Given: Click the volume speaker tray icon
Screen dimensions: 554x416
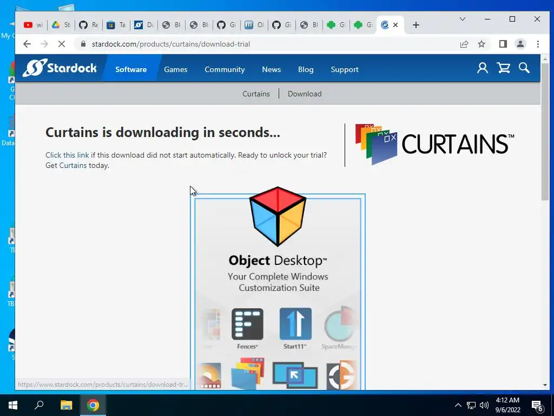Looking at the screenshot, I should coord(484,405).
